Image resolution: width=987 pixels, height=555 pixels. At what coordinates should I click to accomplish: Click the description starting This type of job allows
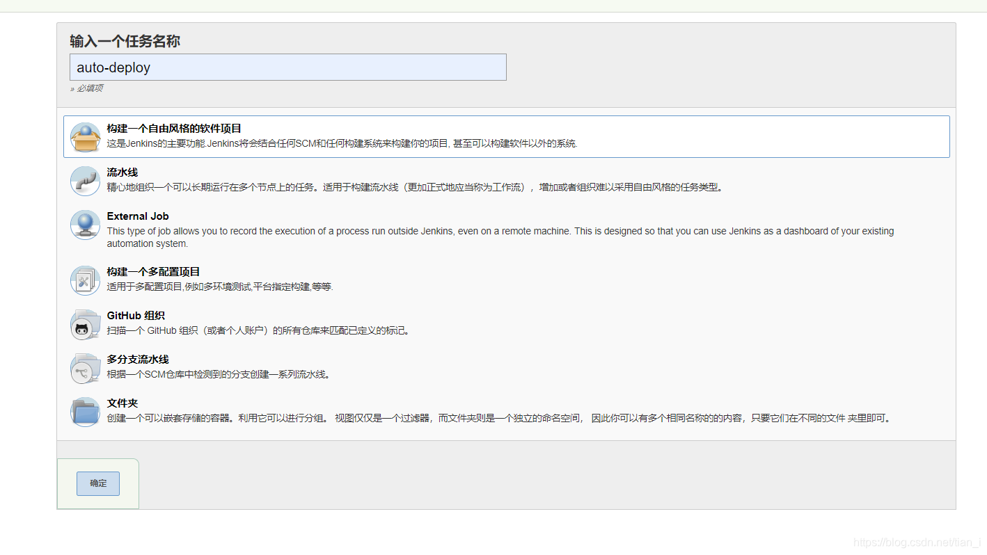(x=500, y=237)
